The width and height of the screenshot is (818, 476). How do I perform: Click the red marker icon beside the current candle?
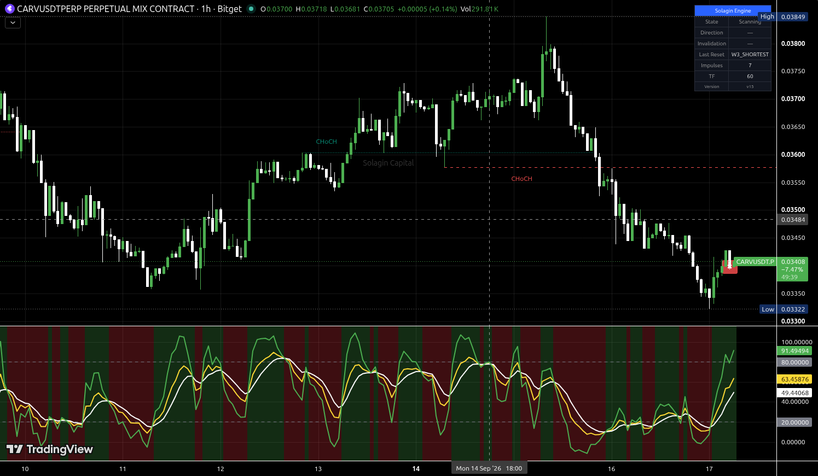click(x=729, y=267)
